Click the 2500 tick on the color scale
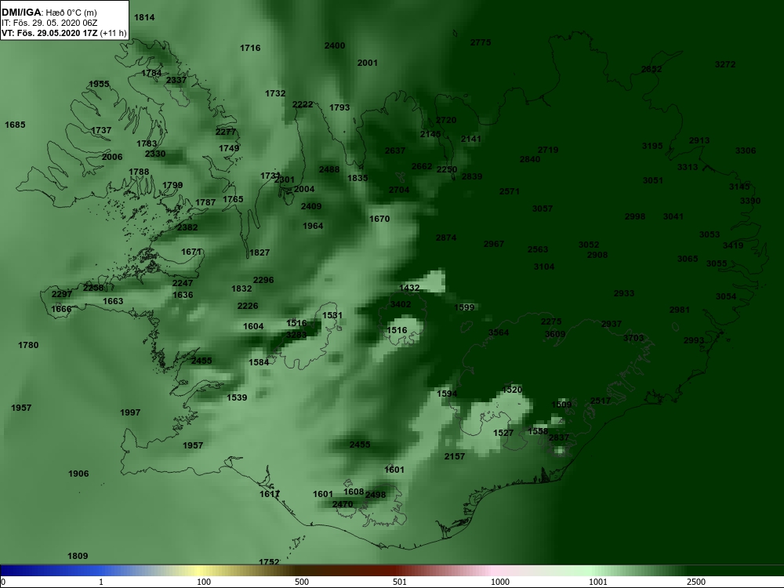Viewport: 784px width, 588px height. [x=696, y=582]
